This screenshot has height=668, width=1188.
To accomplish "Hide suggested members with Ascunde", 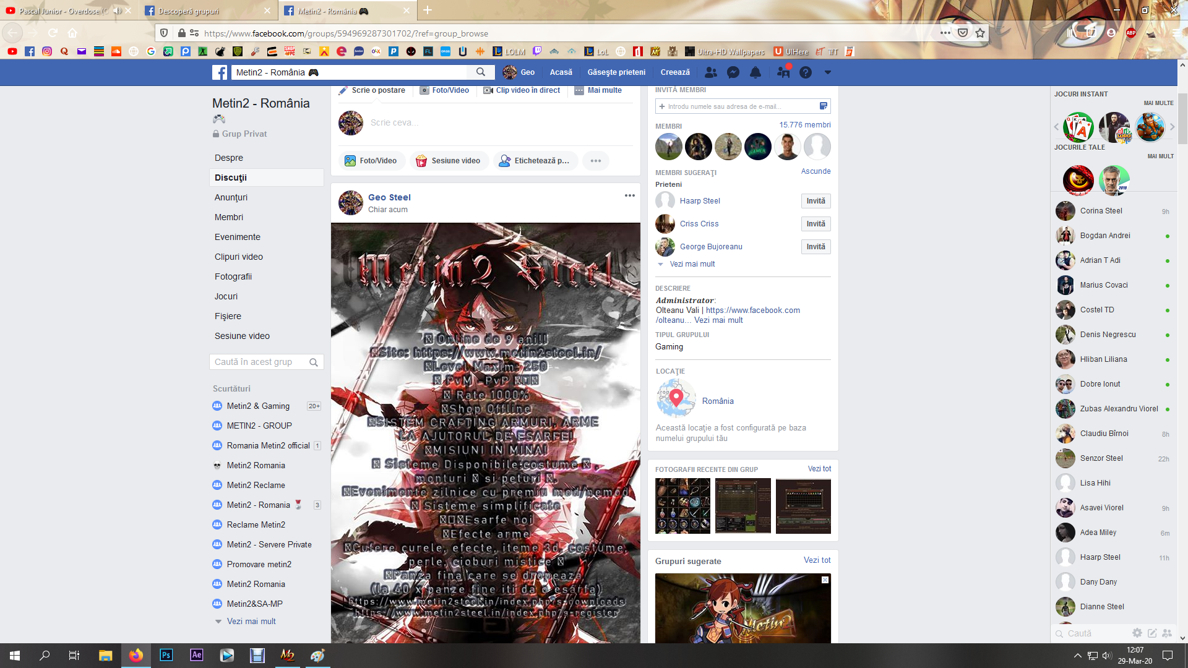I will click(816, 171).
